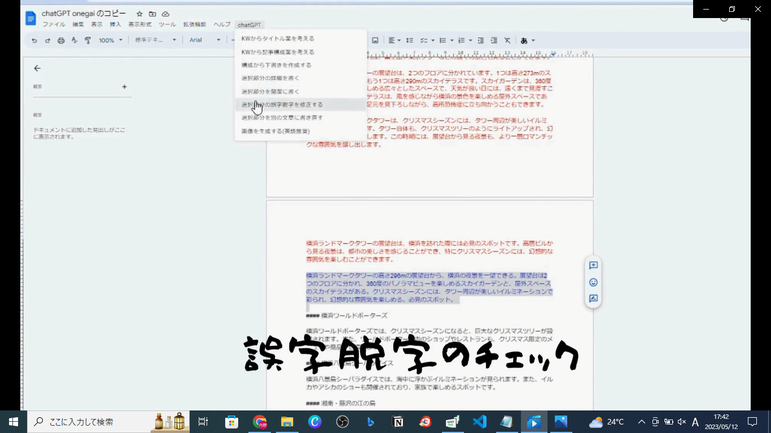
Task: Open the Arial font dropdown
Action: 205,41
